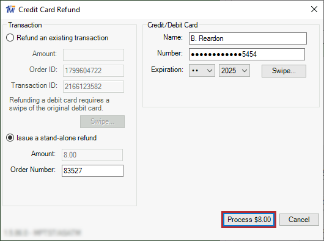Screen dimensions: 324x241
Task: Click Swipe button beside expiration fields
Action: pos(284,71)
